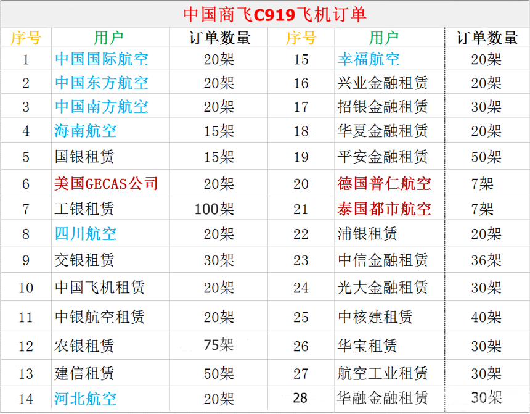
Task: Click the 国银租赁 cell
Action: pyautogui.click(x=110, y=156)
